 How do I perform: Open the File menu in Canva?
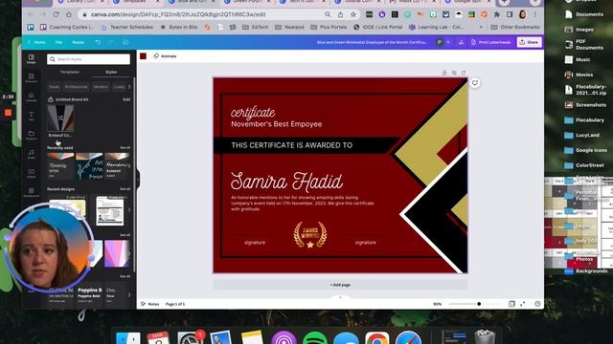(x=58, y=42)
